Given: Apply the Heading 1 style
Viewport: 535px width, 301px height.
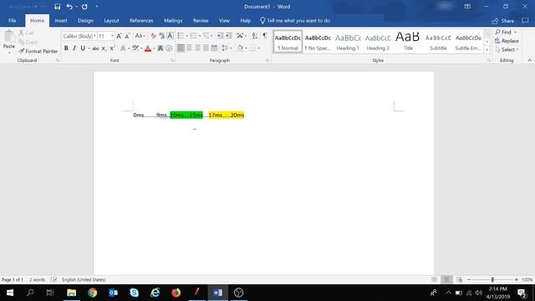Looking at the screenshot, I should click(x=348, y=42).
